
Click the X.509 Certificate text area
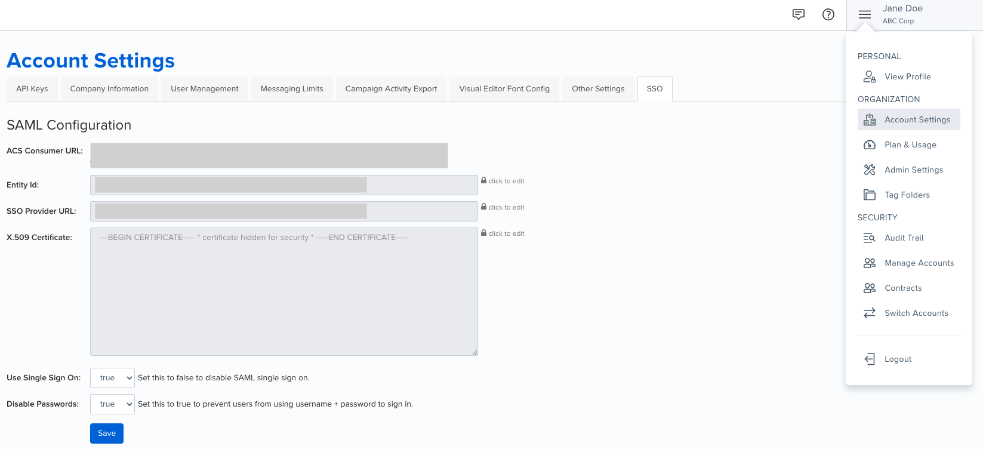tap(284, 291)
